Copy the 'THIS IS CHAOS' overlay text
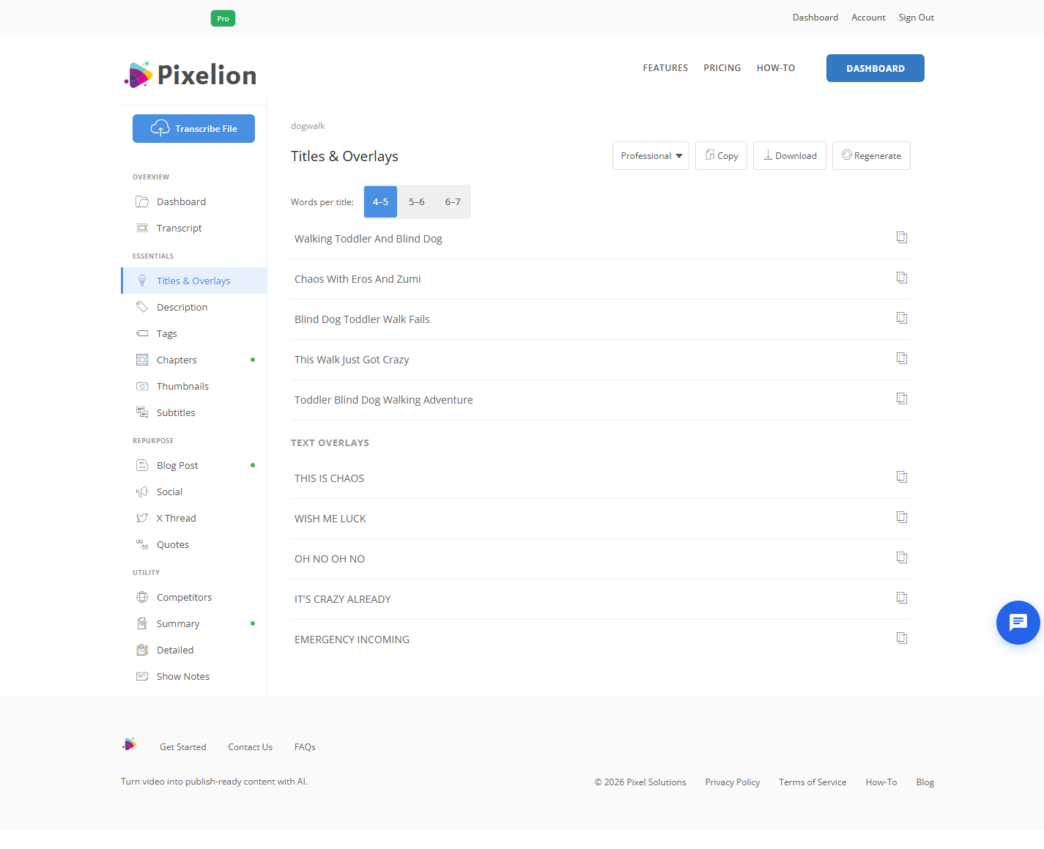The width and height of the screenshot is (1044, 849). coord(902,477)
